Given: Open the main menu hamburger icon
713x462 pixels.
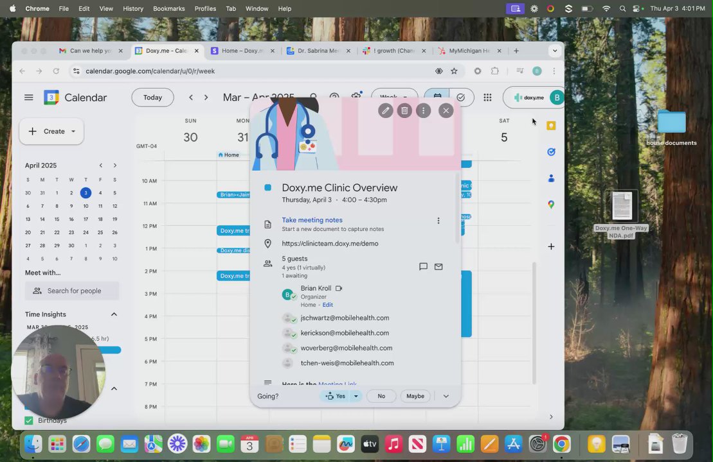Looking at the screenshot, I should [x=29, y=97].
